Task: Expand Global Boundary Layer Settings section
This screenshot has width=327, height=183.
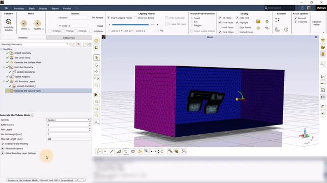Action: (3, 154)
